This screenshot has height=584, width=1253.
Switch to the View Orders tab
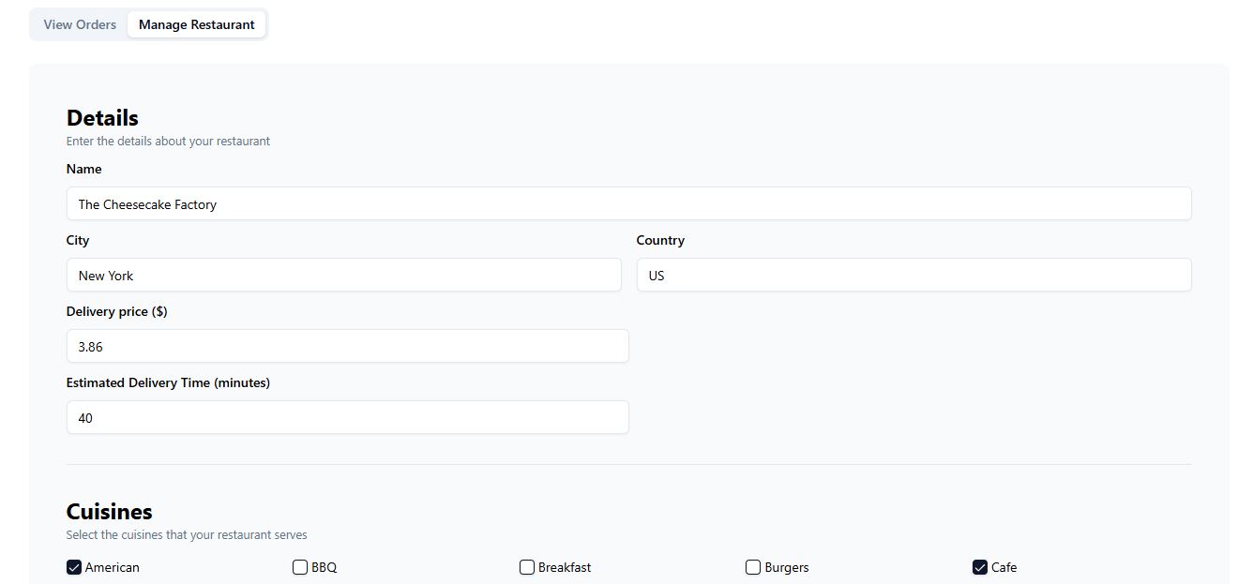coord(80,24)
